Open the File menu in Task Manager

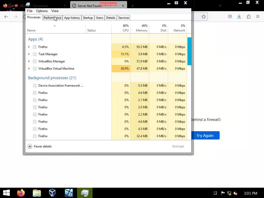pyautogui.click(x=30, y=11)
